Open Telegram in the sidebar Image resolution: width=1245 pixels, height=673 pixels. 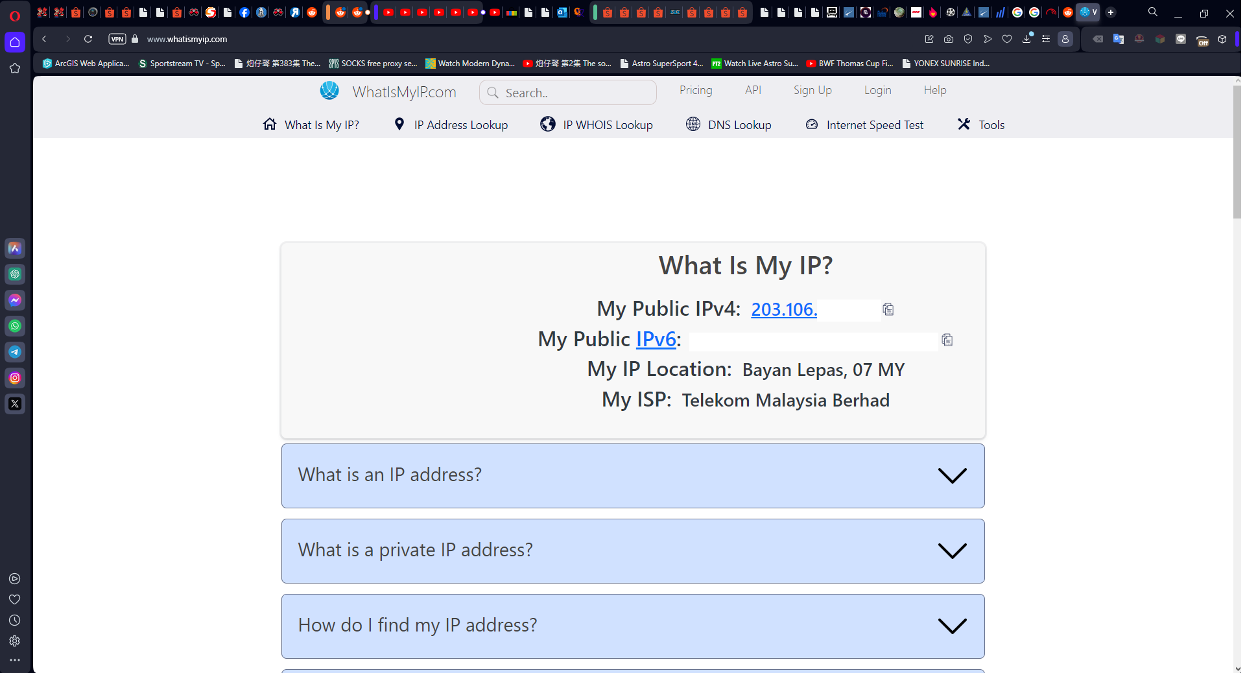tap(15, 352)
